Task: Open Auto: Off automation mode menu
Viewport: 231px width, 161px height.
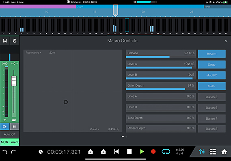Action: (x=10, y=134)
